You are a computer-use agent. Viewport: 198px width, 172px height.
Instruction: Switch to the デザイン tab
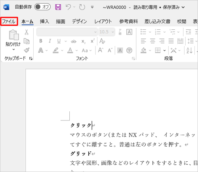[79, 21]
